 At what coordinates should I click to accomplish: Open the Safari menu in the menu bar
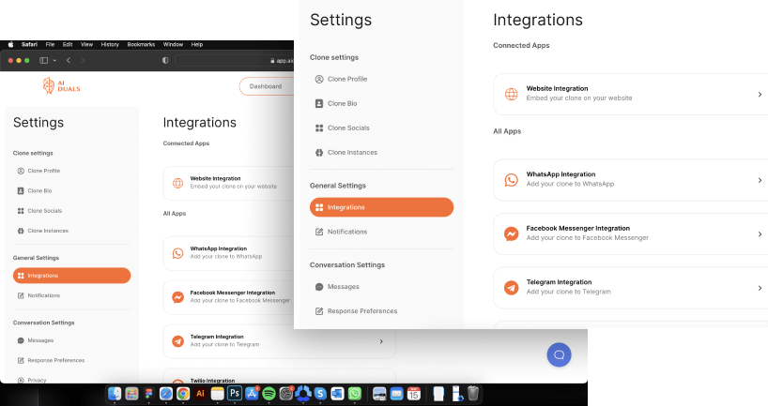pos(29,44)
